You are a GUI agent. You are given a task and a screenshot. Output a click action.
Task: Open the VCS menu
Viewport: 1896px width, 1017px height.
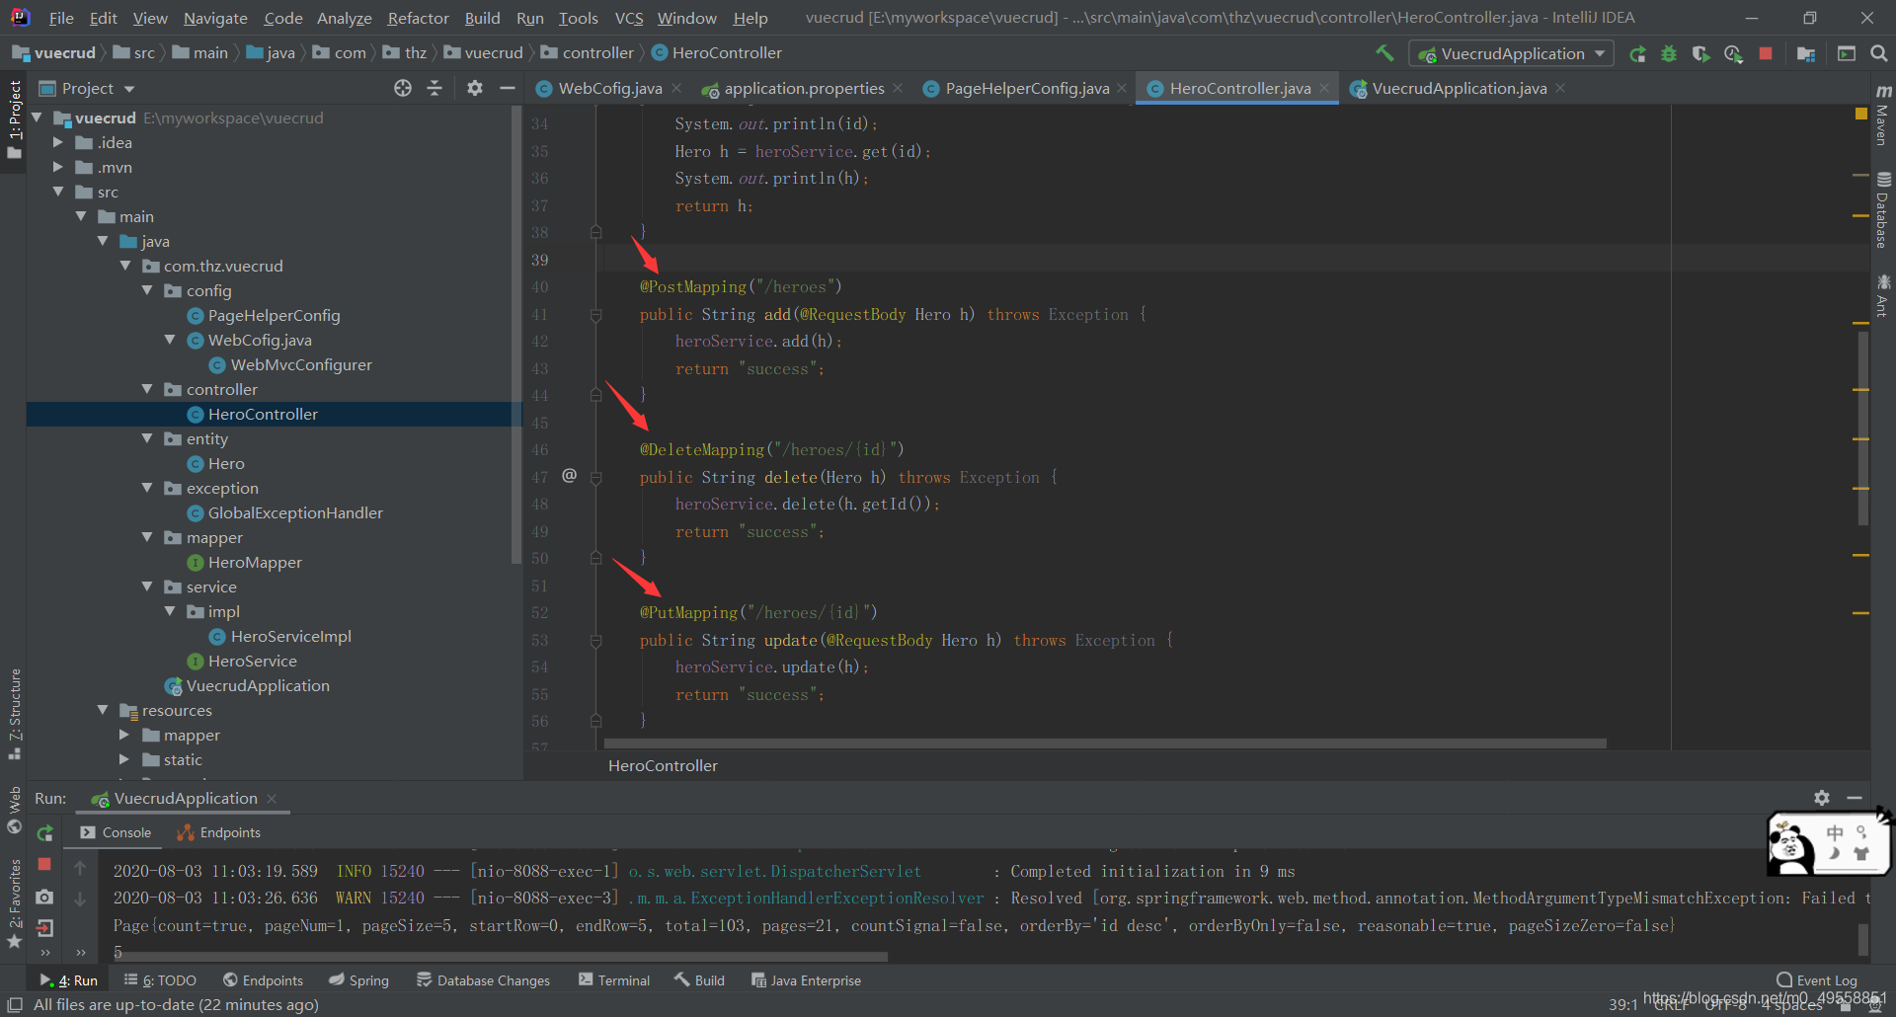pos(628,17)
